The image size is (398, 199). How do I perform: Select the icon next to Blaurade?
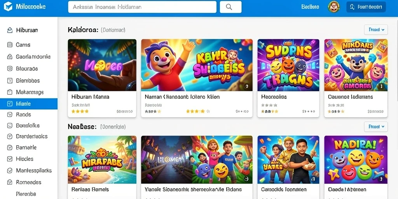click(x=10, y=68)
